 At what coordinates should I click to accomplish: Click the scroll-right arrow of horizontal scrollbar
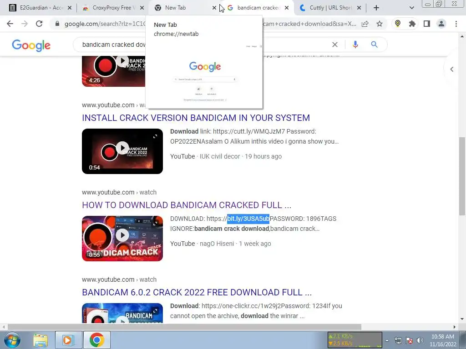(455, 327)
